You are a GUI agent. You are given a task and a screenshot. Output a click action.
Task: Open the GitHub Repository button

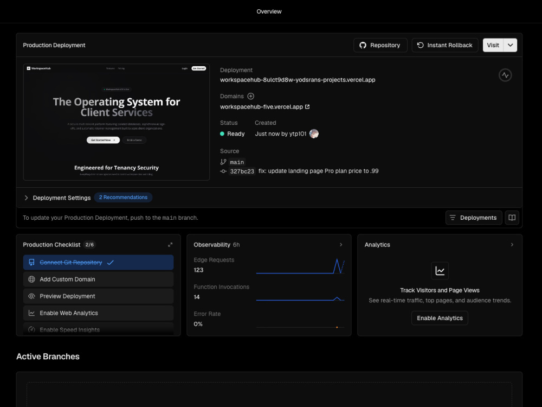[x=380, y=46]
